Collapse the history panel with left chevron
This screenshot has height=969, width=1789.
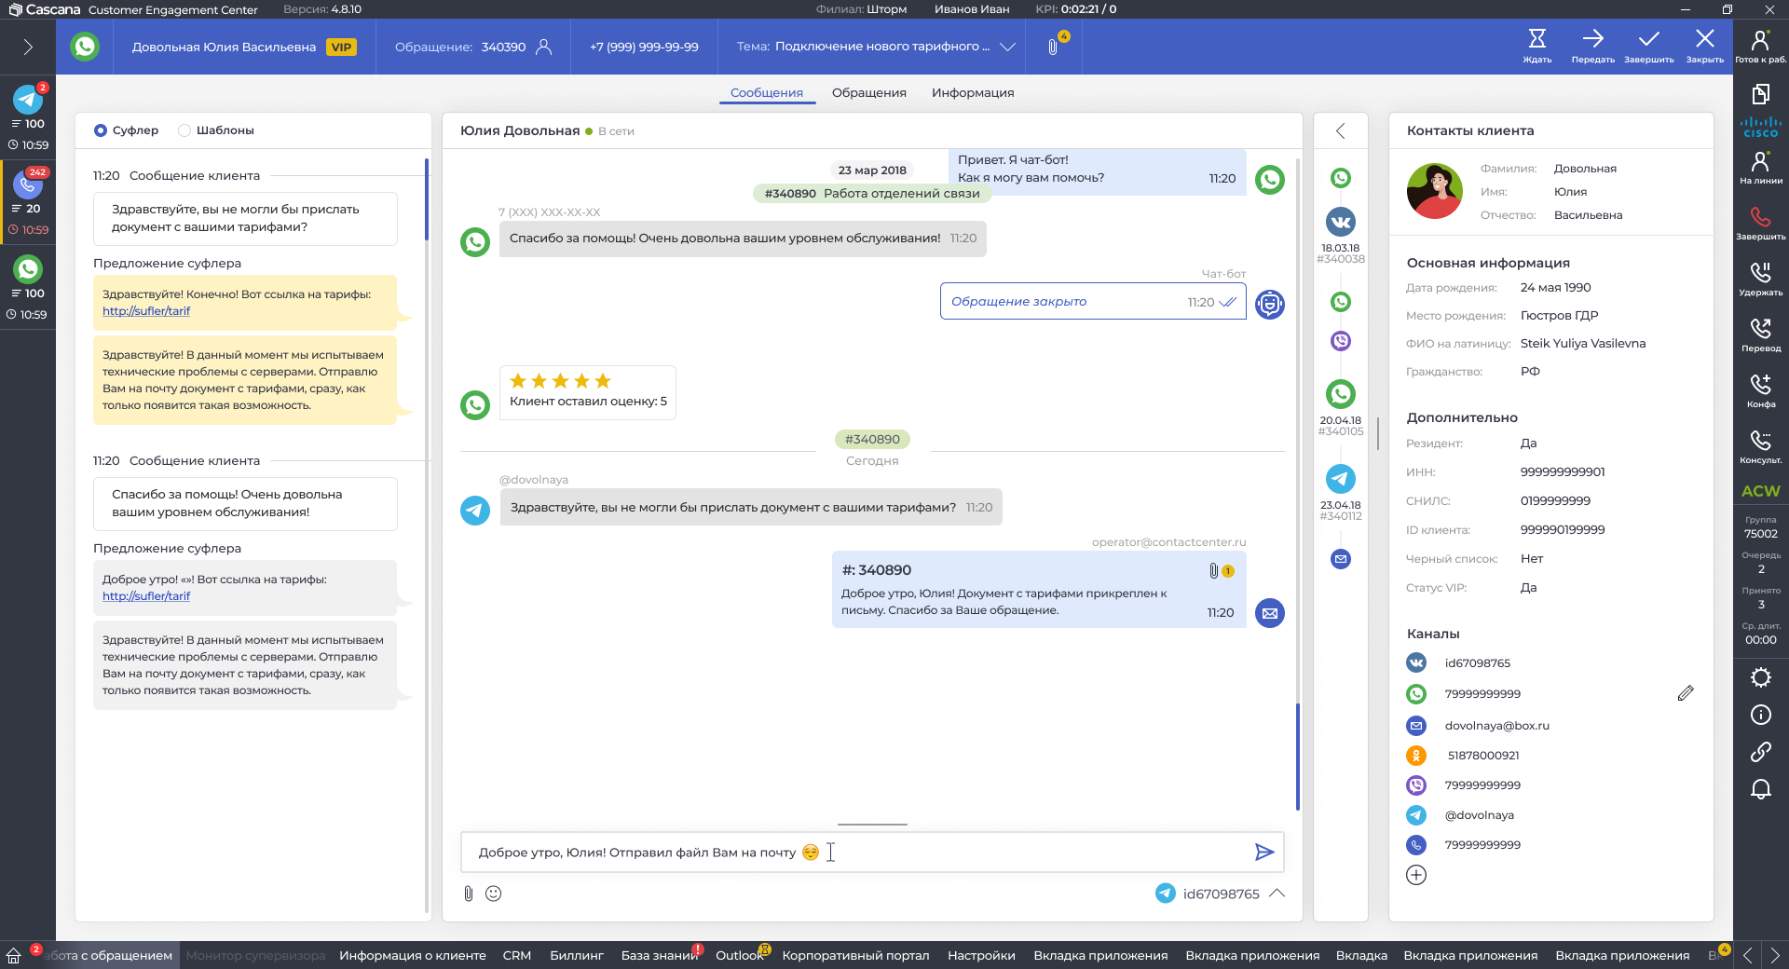tap(1340, 131)
